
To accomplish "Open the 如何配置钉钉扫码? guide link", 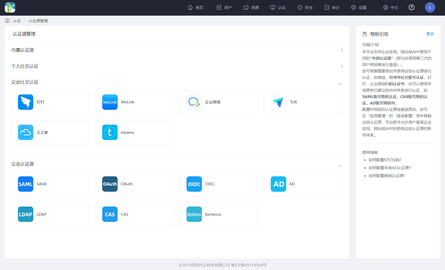I will (385, 160).
